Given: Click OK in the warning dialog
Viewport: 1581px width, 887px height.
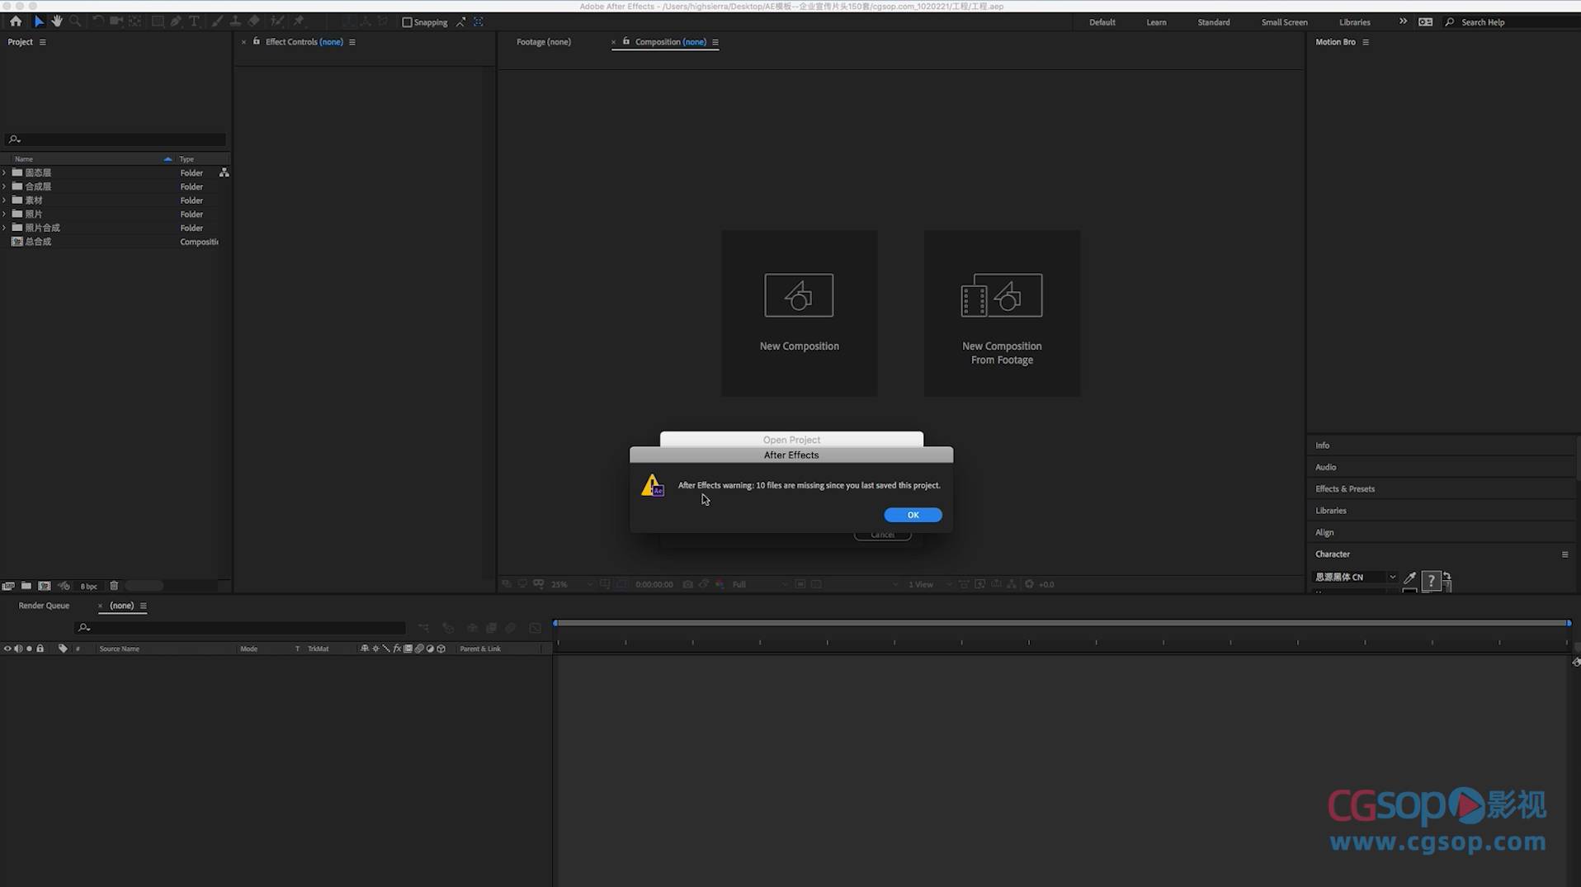Looking at the screenshot, I should (912, 515).
